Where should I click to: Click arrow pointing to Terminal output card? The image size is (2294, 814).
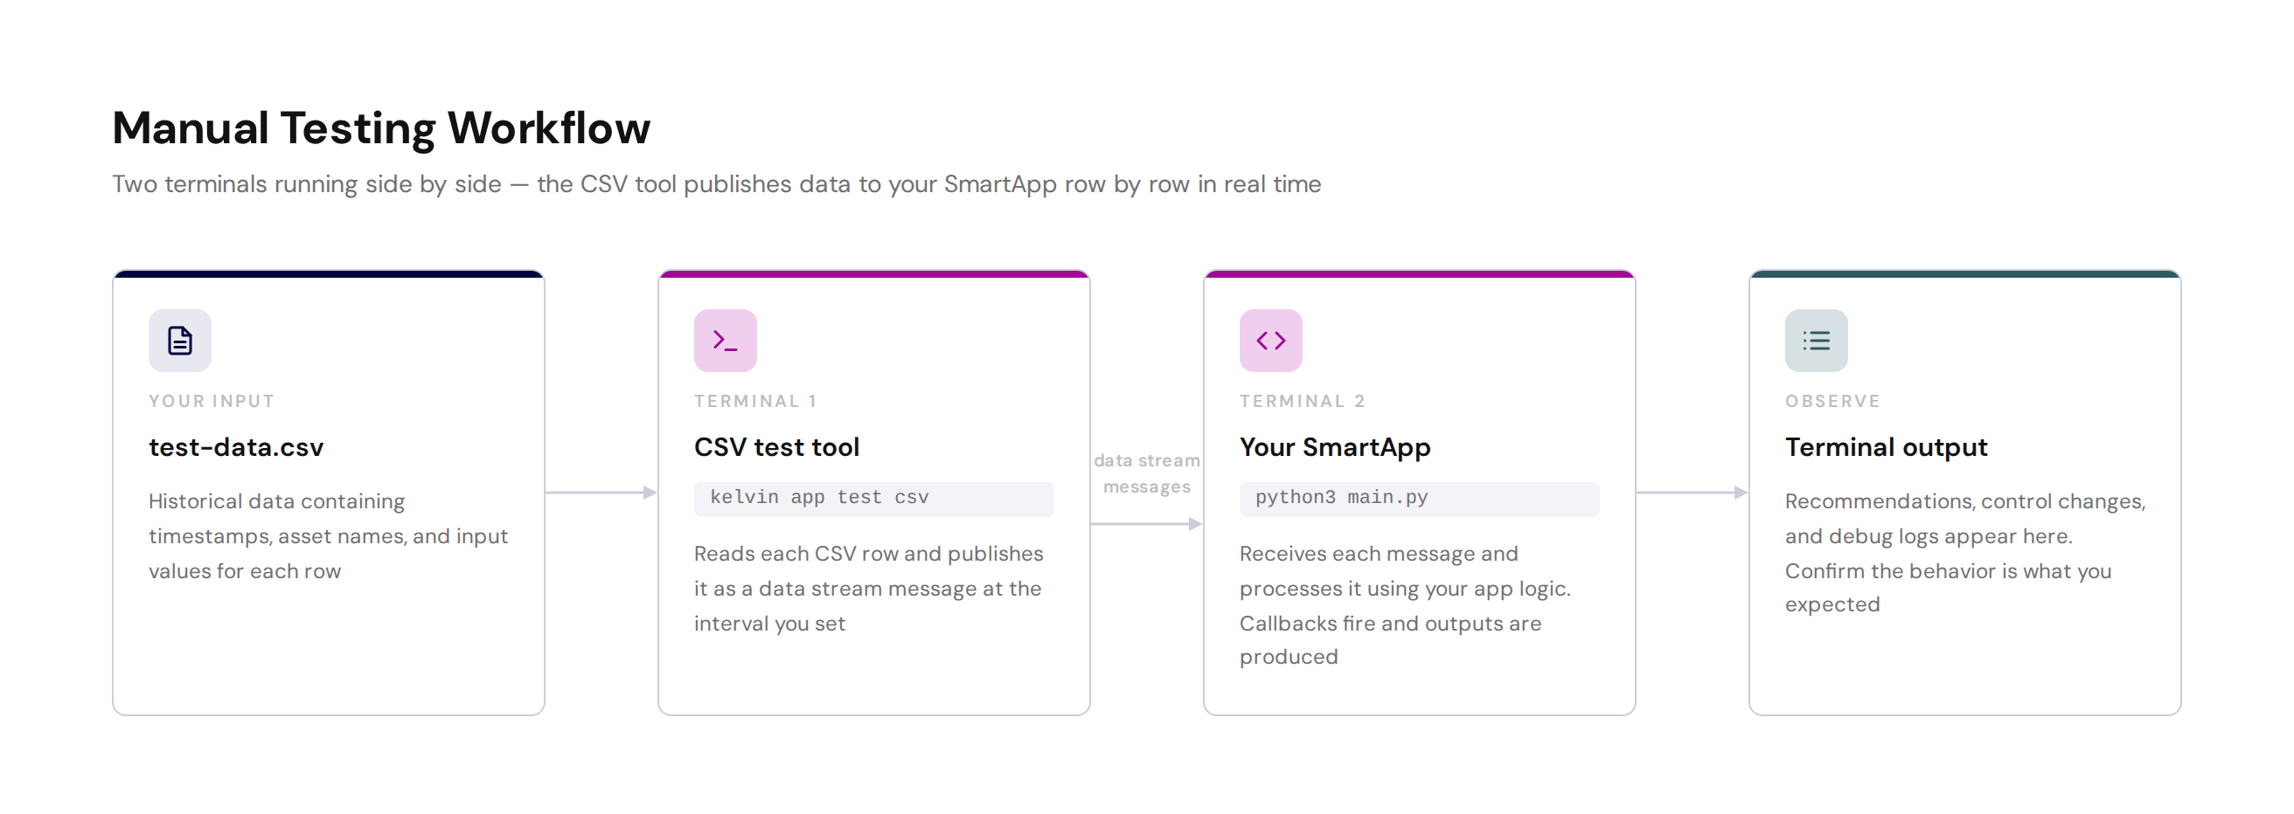point(1692,492)
